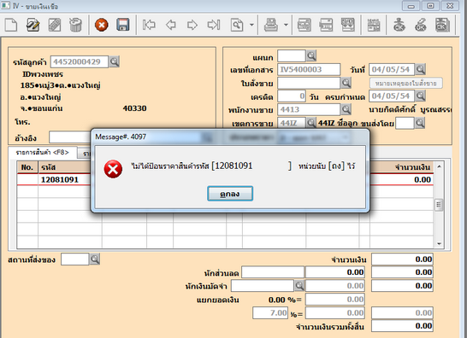Select the รายการสินค้า <F8> tab
Screen dimensions: 467x338
[x=42, y=153]
